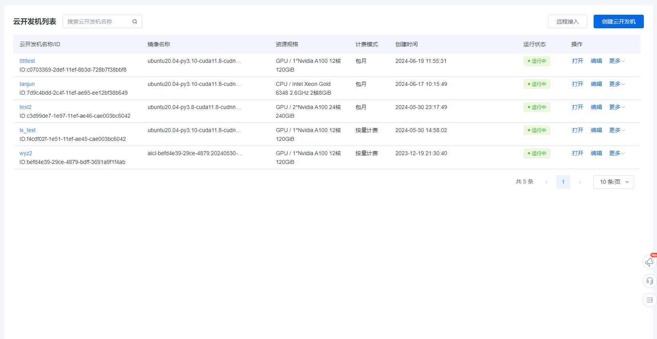Open the lx_test dev machine link
This screenshot has height=339, width=657.
pyautogui.click(x=28, y=130)
